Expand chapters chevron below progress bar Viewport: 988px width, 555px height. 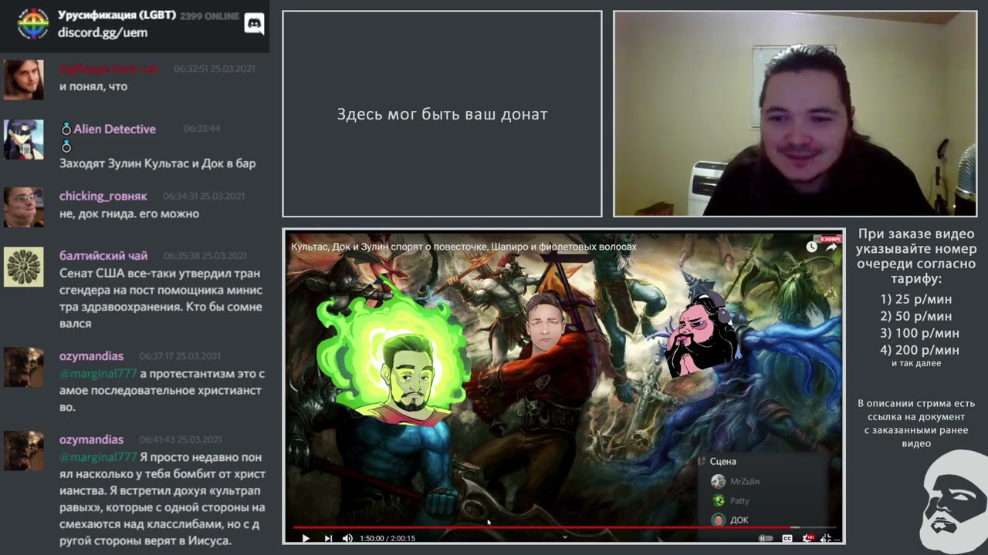click(x=564, y=536)
